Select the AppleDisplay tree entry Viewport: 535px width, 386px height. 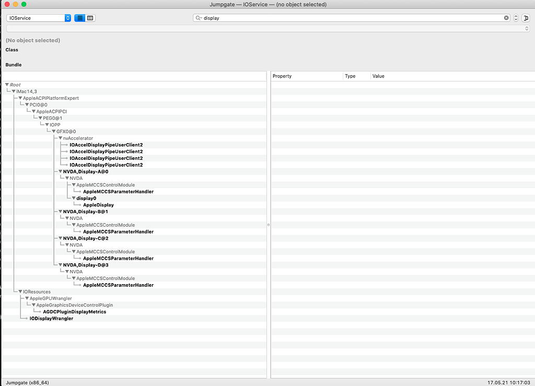click(x=98, y=205)
